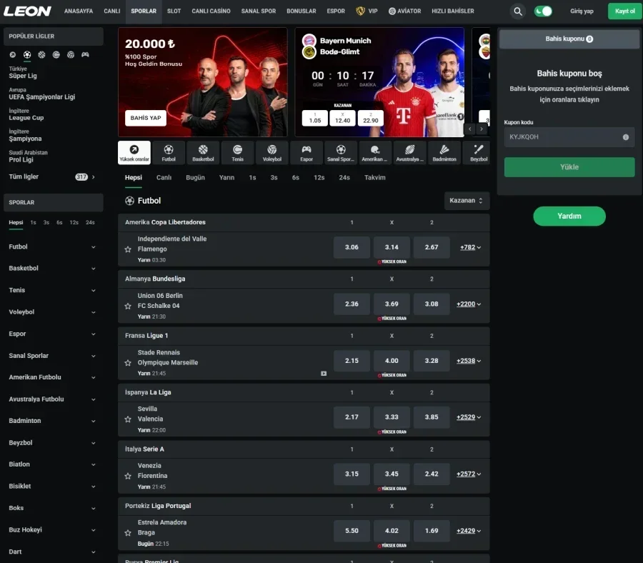Click the VIP shield icon in header
Screen dimensions: 643x563
coord(361,11)
